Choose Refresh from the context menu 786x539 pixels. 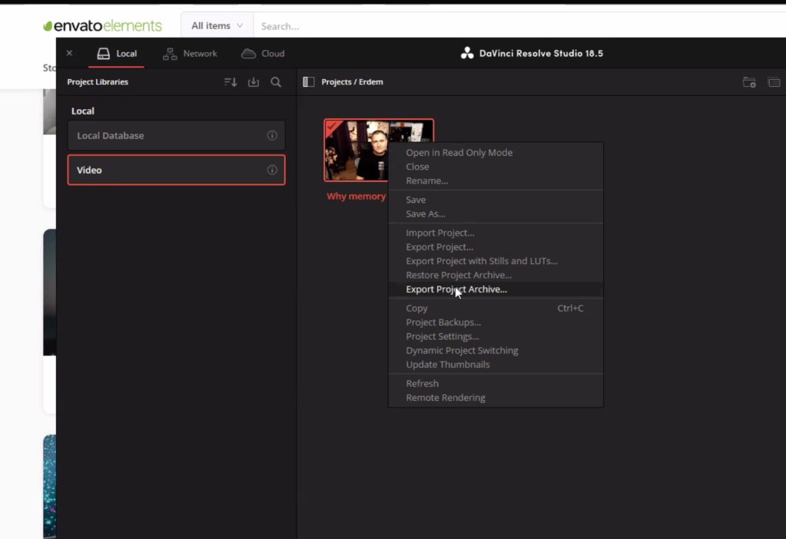(x=496, y=383)
